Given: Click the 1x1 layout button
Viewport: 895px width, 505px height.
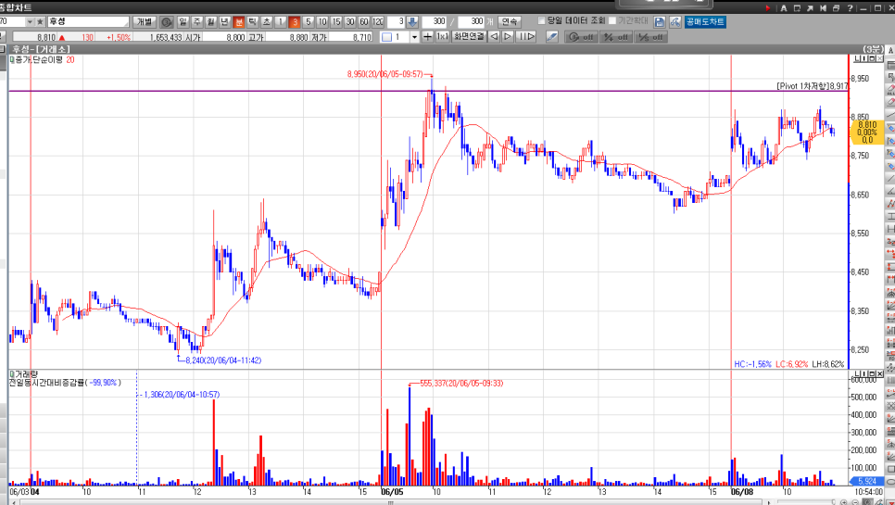Looking at the screenshot, I should pos(442,37).
